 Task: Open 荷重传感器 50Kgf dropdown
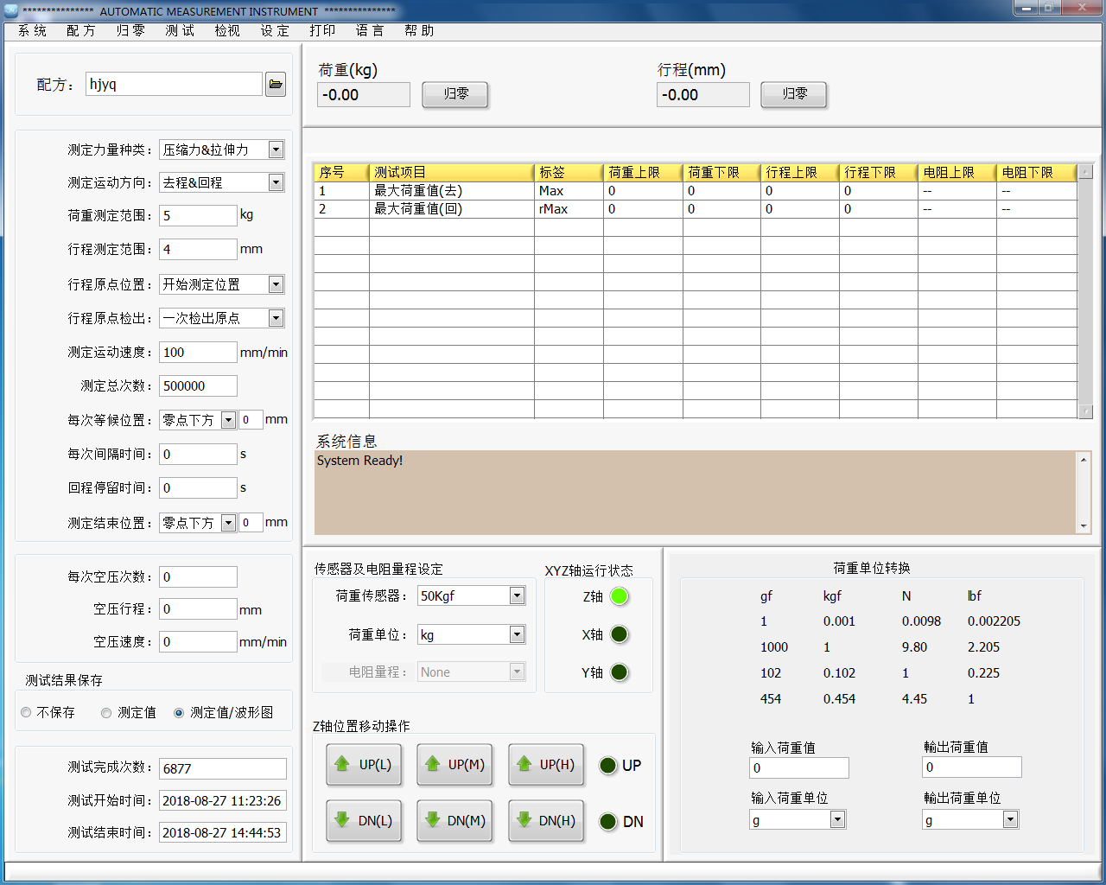point(517,595)
